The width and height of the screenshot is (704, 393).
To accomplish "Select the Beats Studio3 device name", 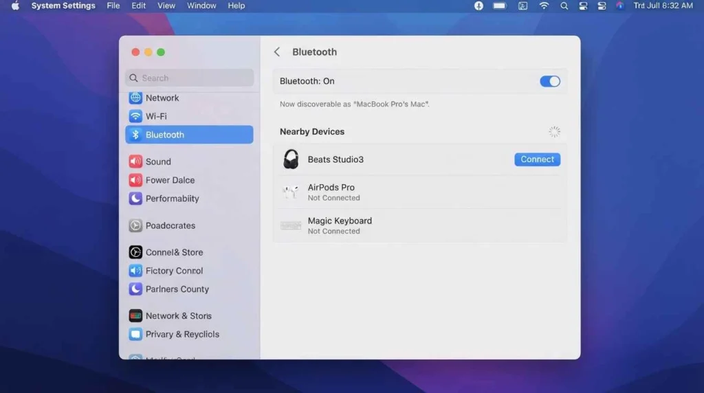I will (335, 159).
